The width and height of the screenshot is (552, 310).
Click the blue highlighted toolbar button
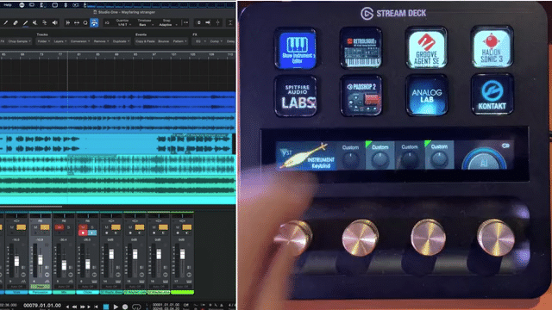tap(94, 23)
